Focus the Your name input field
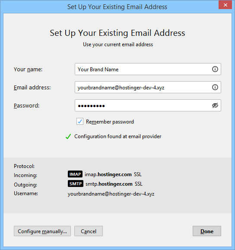235x250 pixels. pyautogui.click(x=148, y=69)
